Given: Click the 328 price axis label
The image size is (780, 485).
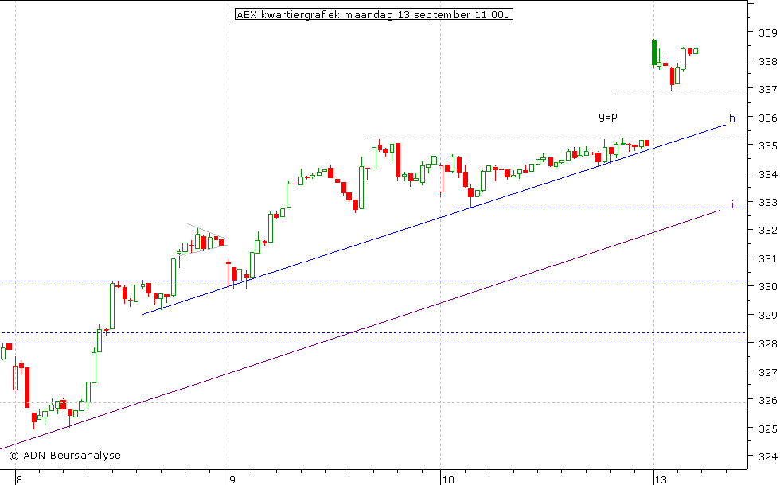Looking at the screenshot, I should 767,343.
